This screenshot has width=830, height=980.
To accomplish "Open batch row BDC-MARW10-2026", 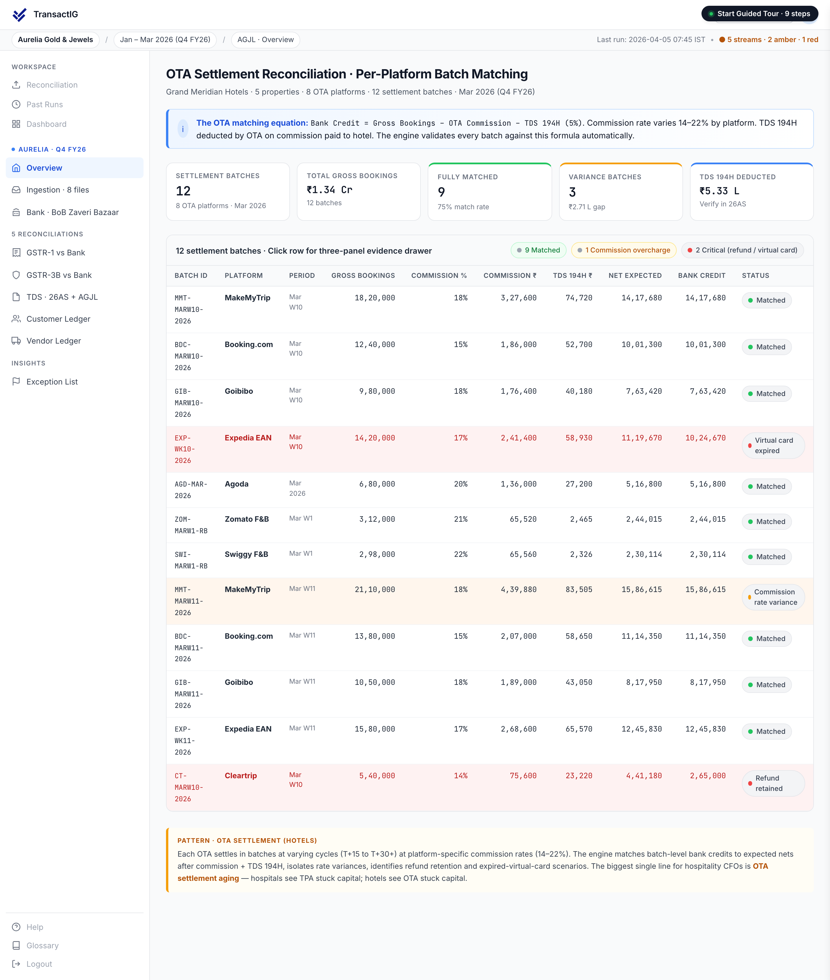I will pos(489,356).
